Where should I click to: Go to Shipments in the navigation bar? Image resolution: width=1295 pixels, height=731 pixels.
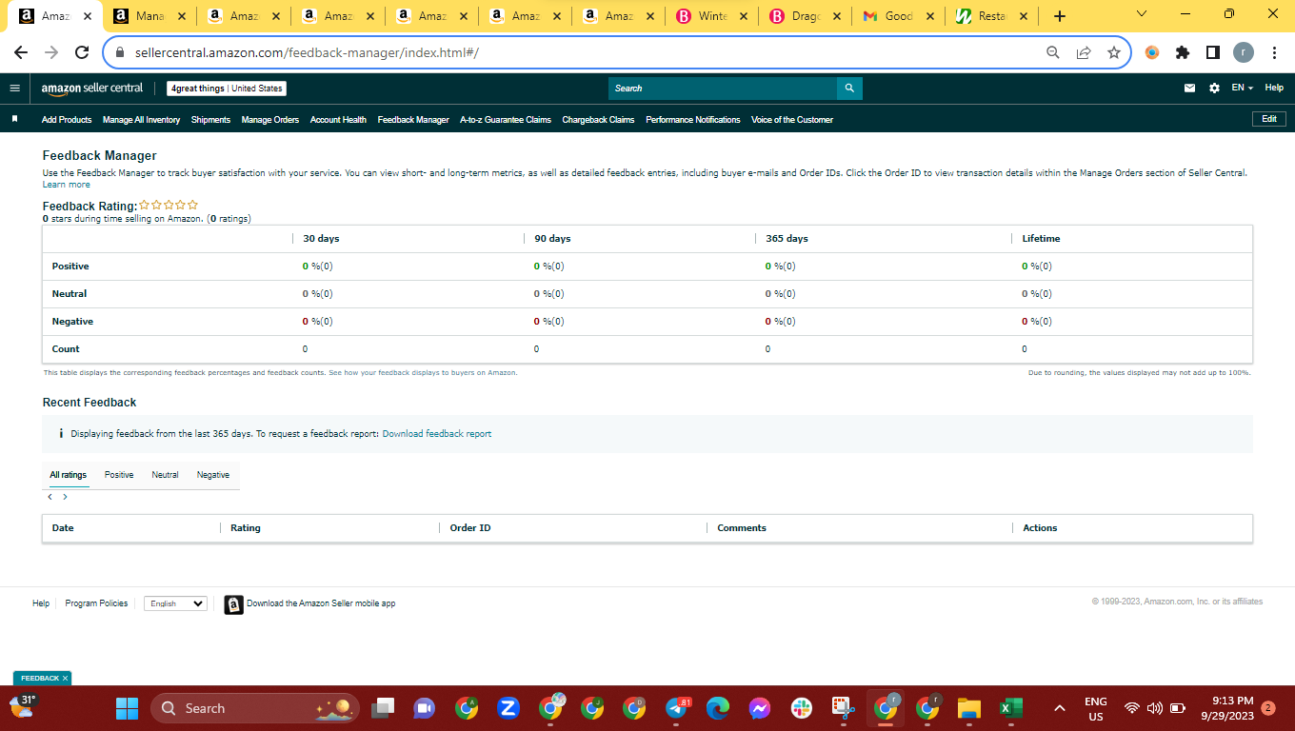(210, 120)
